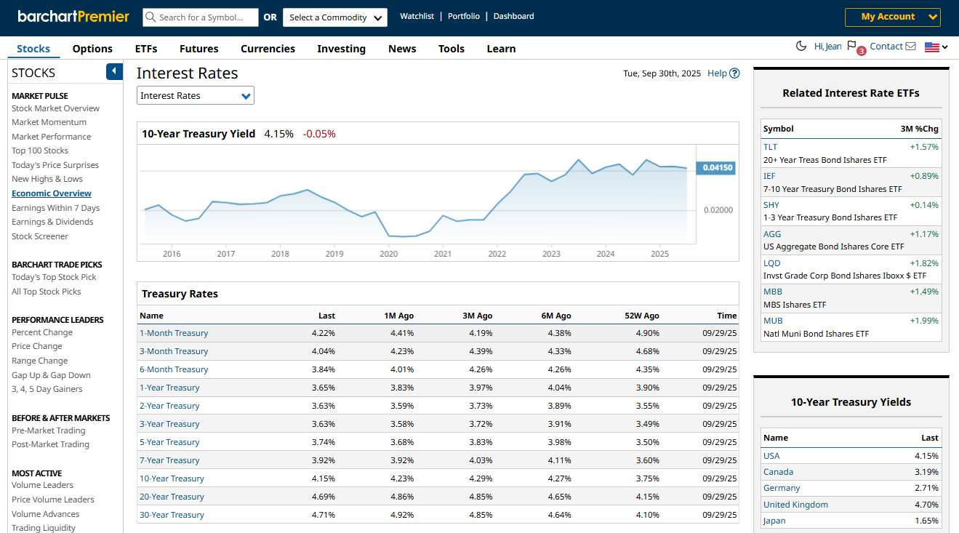The width and height of the screenshot is (959, 533).
Task: Click the magnifier icon in the symbol search box
Action: point(150,16)
